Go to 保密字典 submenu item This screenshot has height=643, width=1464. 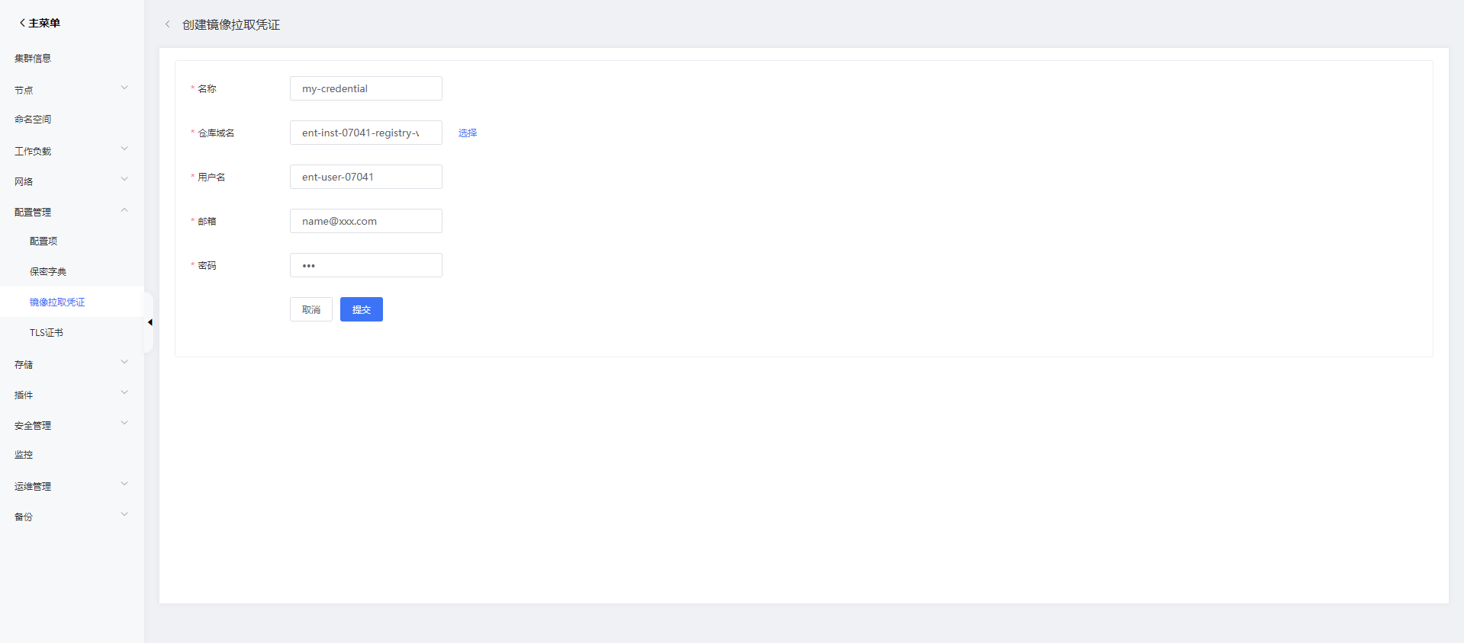48,271
